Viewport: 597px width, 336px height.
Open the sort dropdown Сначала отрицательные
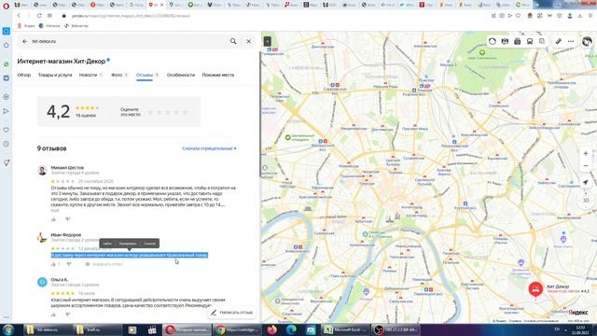point(209,148)
